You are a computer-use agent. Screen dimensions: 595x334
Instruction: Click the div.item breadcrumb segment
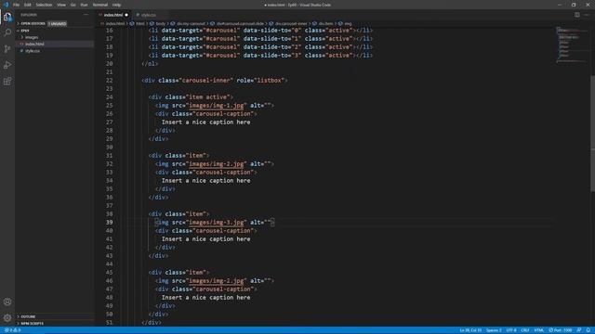click(325, 24)
